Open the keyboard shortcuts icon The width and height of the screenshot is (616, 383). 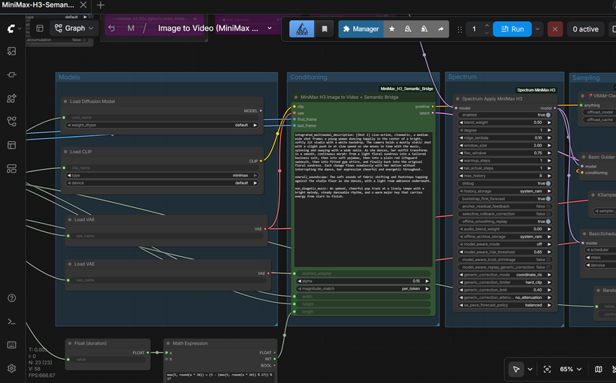click(11, 345)
